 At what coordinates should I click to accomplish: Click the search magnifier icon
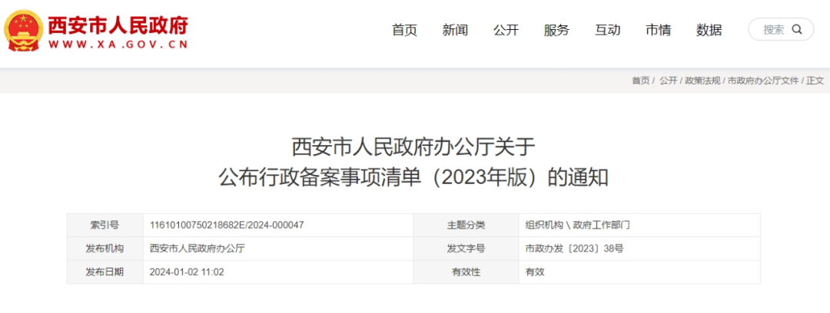click(x=797, y=30)
